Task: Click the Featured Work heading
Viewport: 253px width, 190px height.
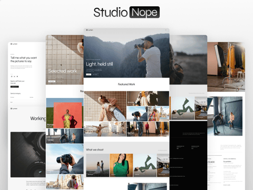Action: coord(126,84)
